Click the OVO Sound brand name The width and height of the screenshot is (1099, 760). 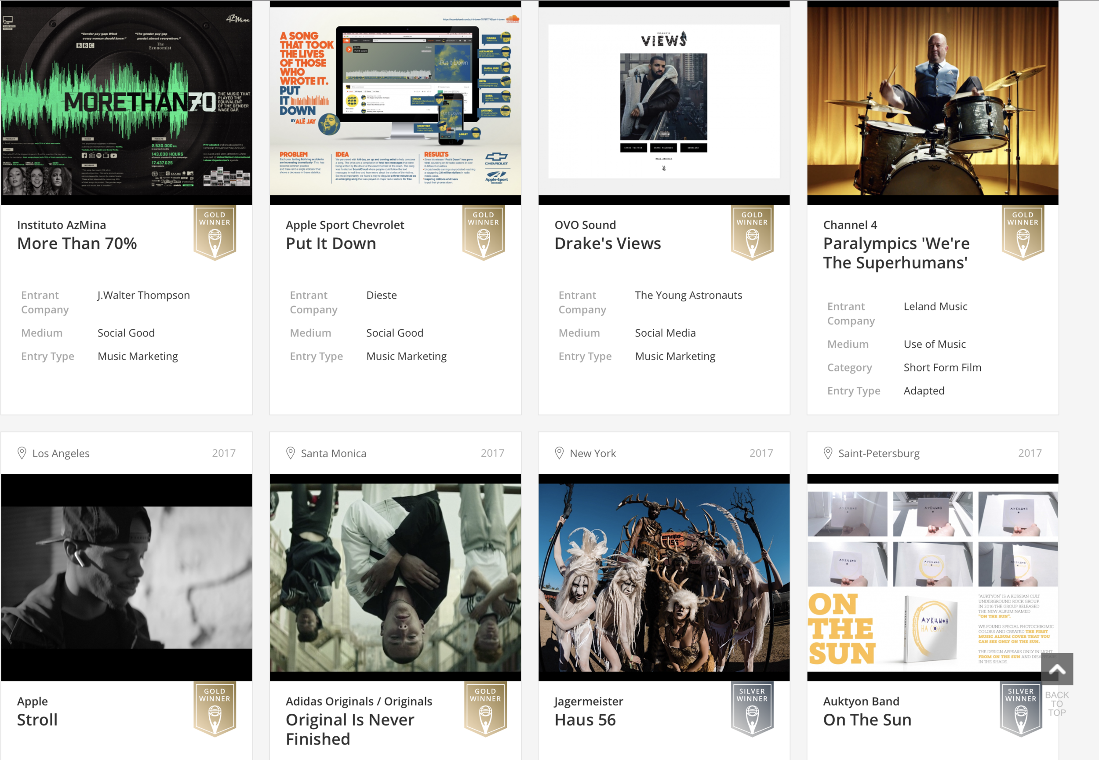click(x=585, y=225)
